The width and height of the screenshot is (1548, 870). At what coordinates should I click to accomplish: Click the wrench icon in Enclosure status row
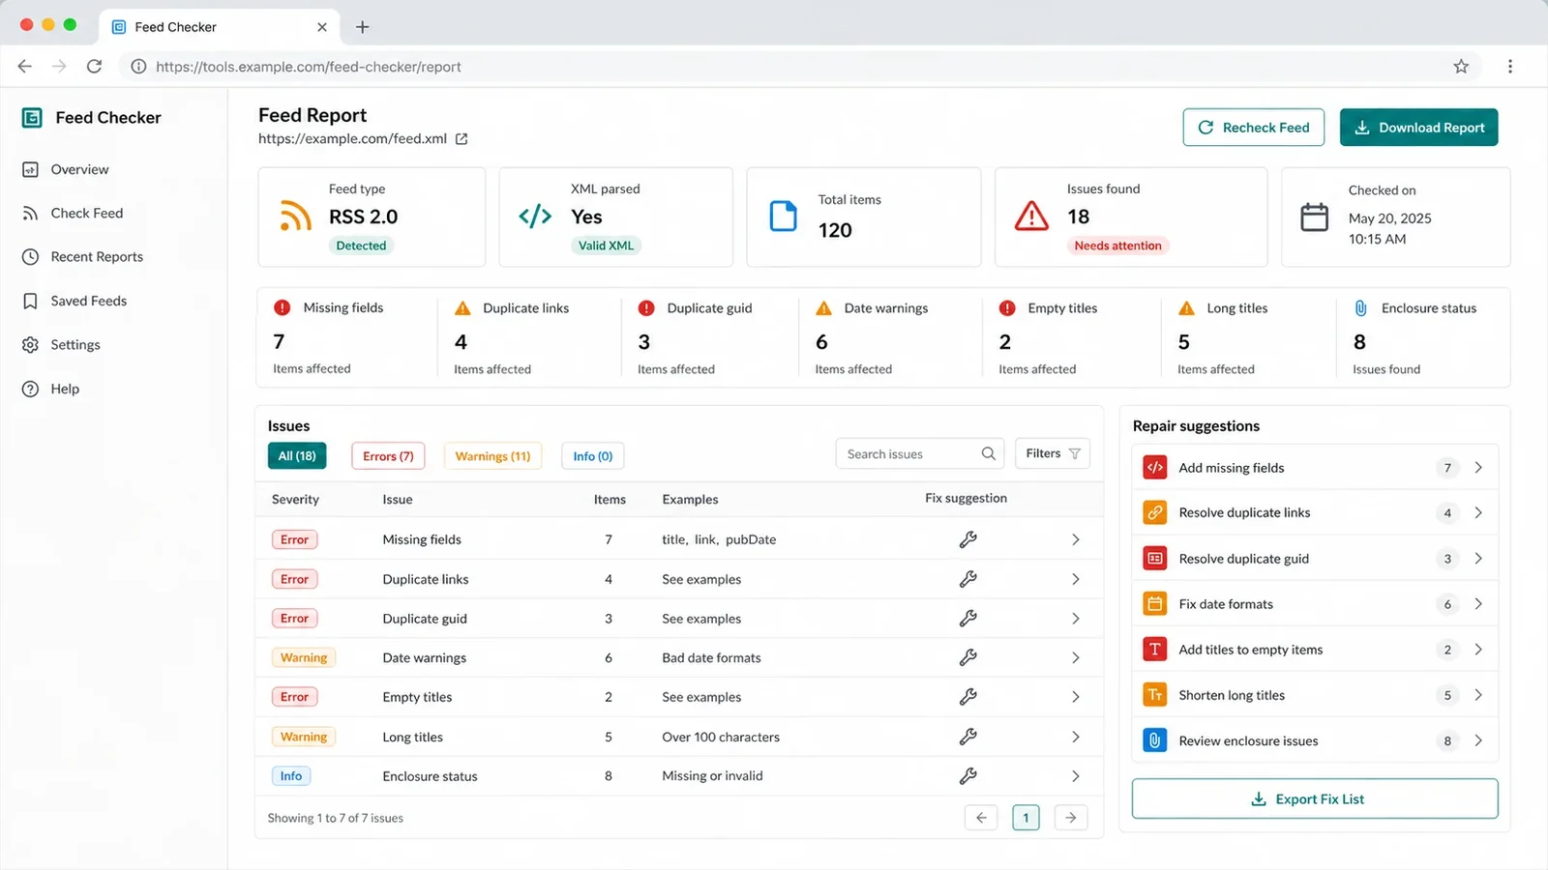tap(967, 775)
